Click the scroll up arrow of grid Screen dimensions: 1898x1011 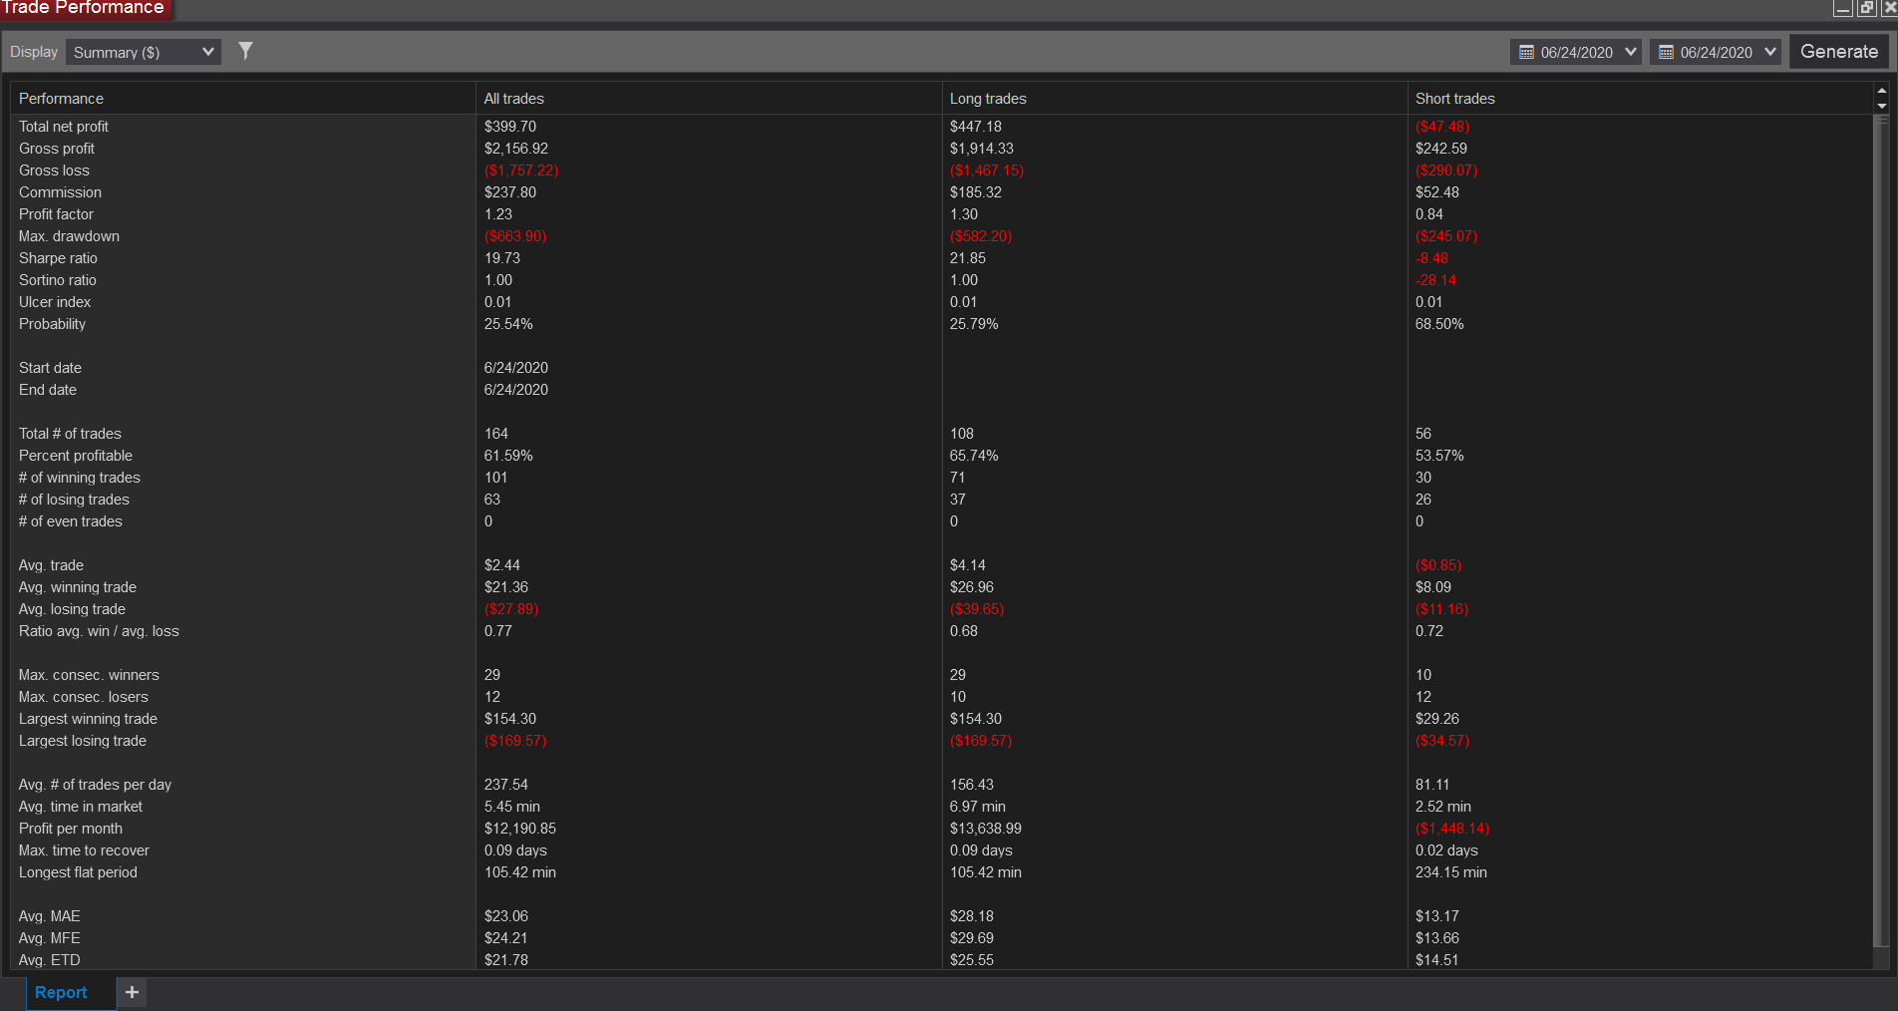coord(1882,92)
